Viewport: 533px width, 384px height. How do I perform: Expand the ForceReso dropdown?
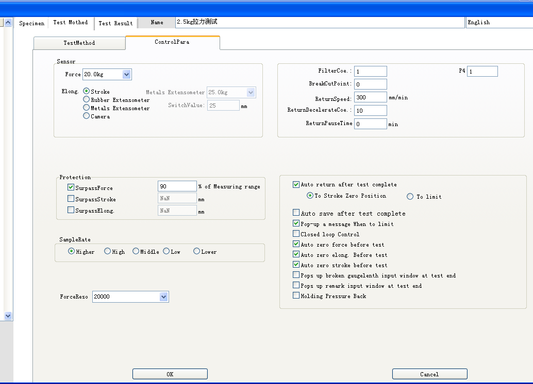(163, 297)
